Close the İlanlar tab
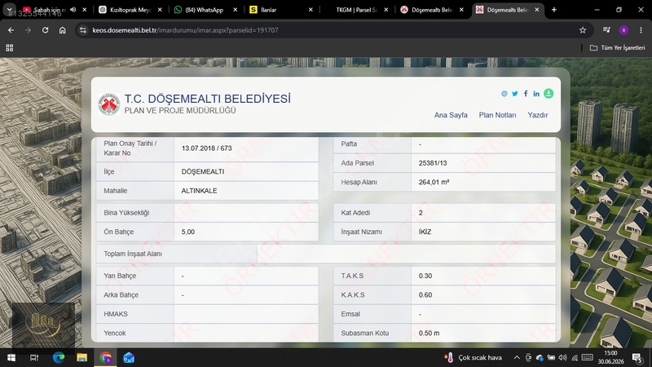Screen dimensions: 652x367 tap(311, 10)
